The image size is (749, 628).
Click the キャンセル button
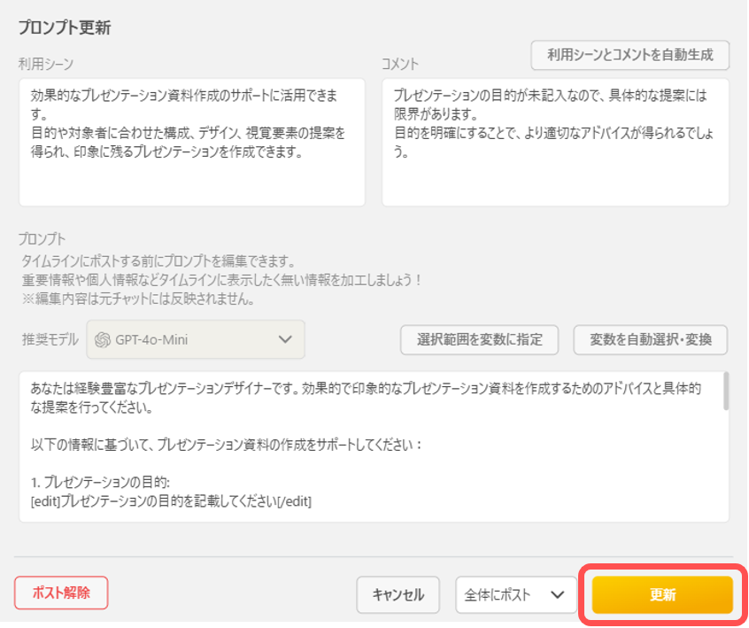[398, 594]
